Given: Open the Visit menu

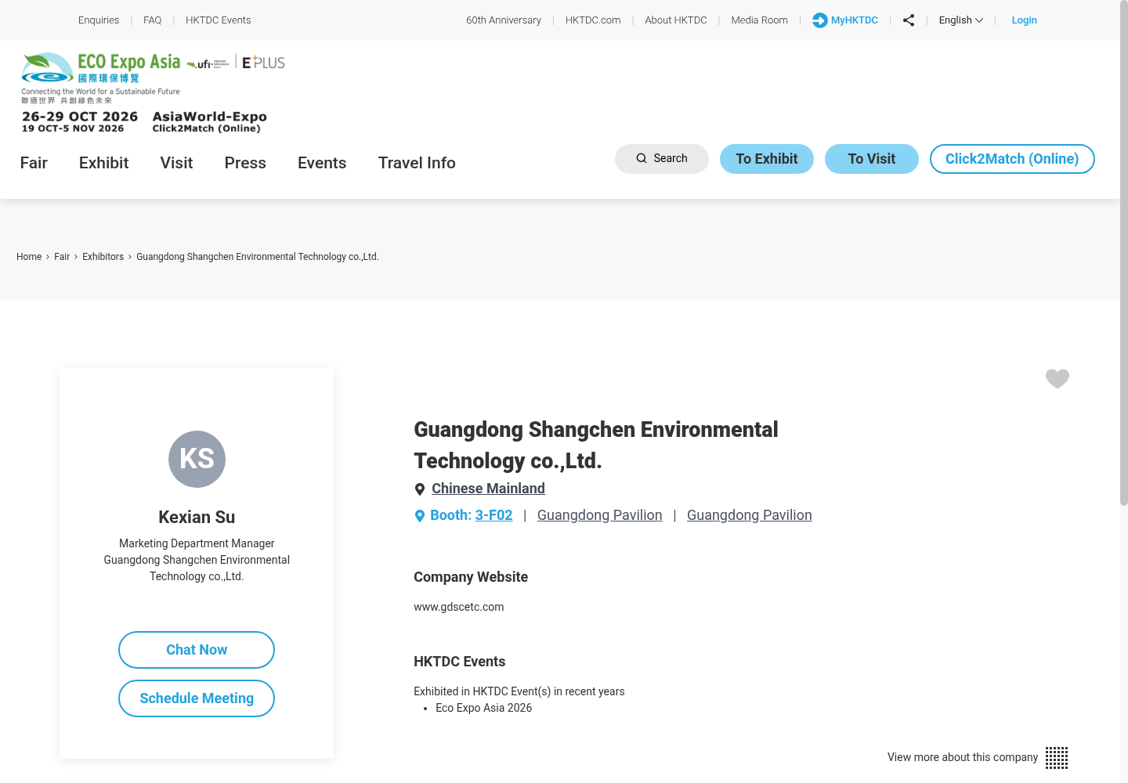Looking at the screenshot, I should click(177, 163).
